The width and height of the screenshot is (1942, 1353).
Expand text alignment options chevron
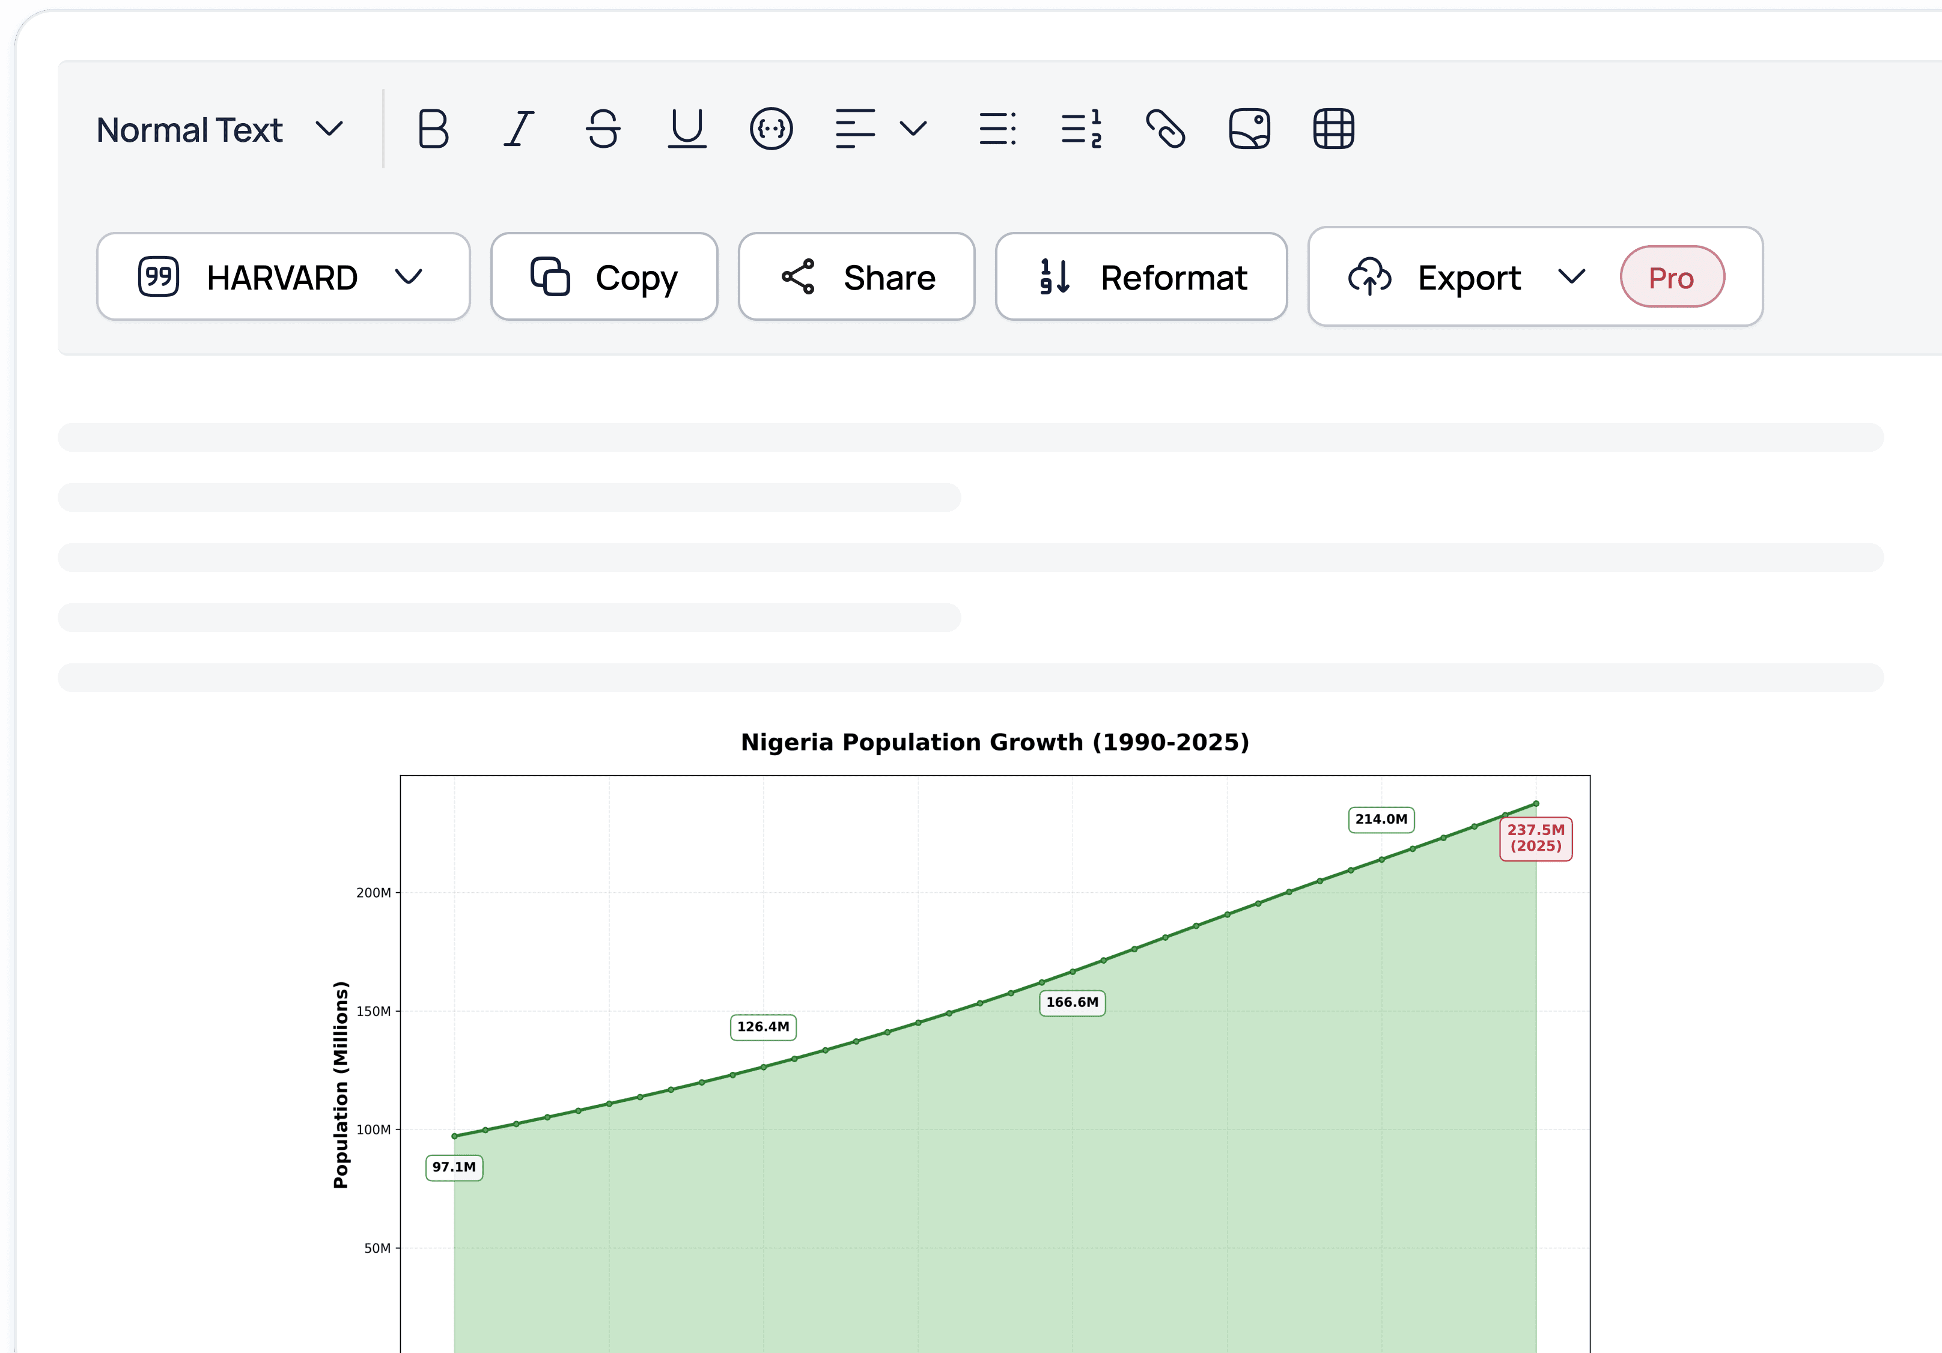tap(913, 129)
